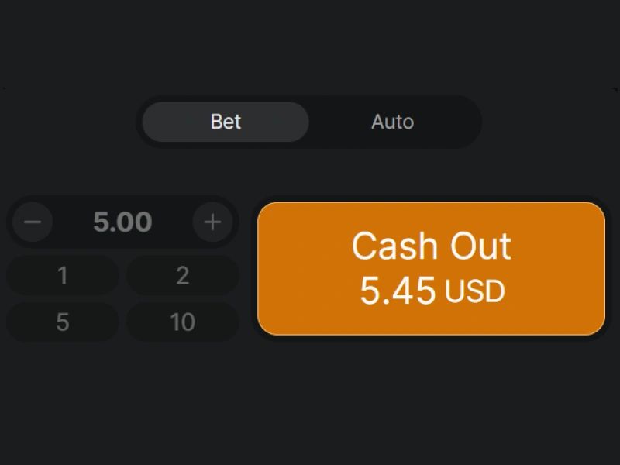The height and width of the screenshot is (465, 620).
Task: Click the 5.00 bet amount field
Action: click(122, 222)
